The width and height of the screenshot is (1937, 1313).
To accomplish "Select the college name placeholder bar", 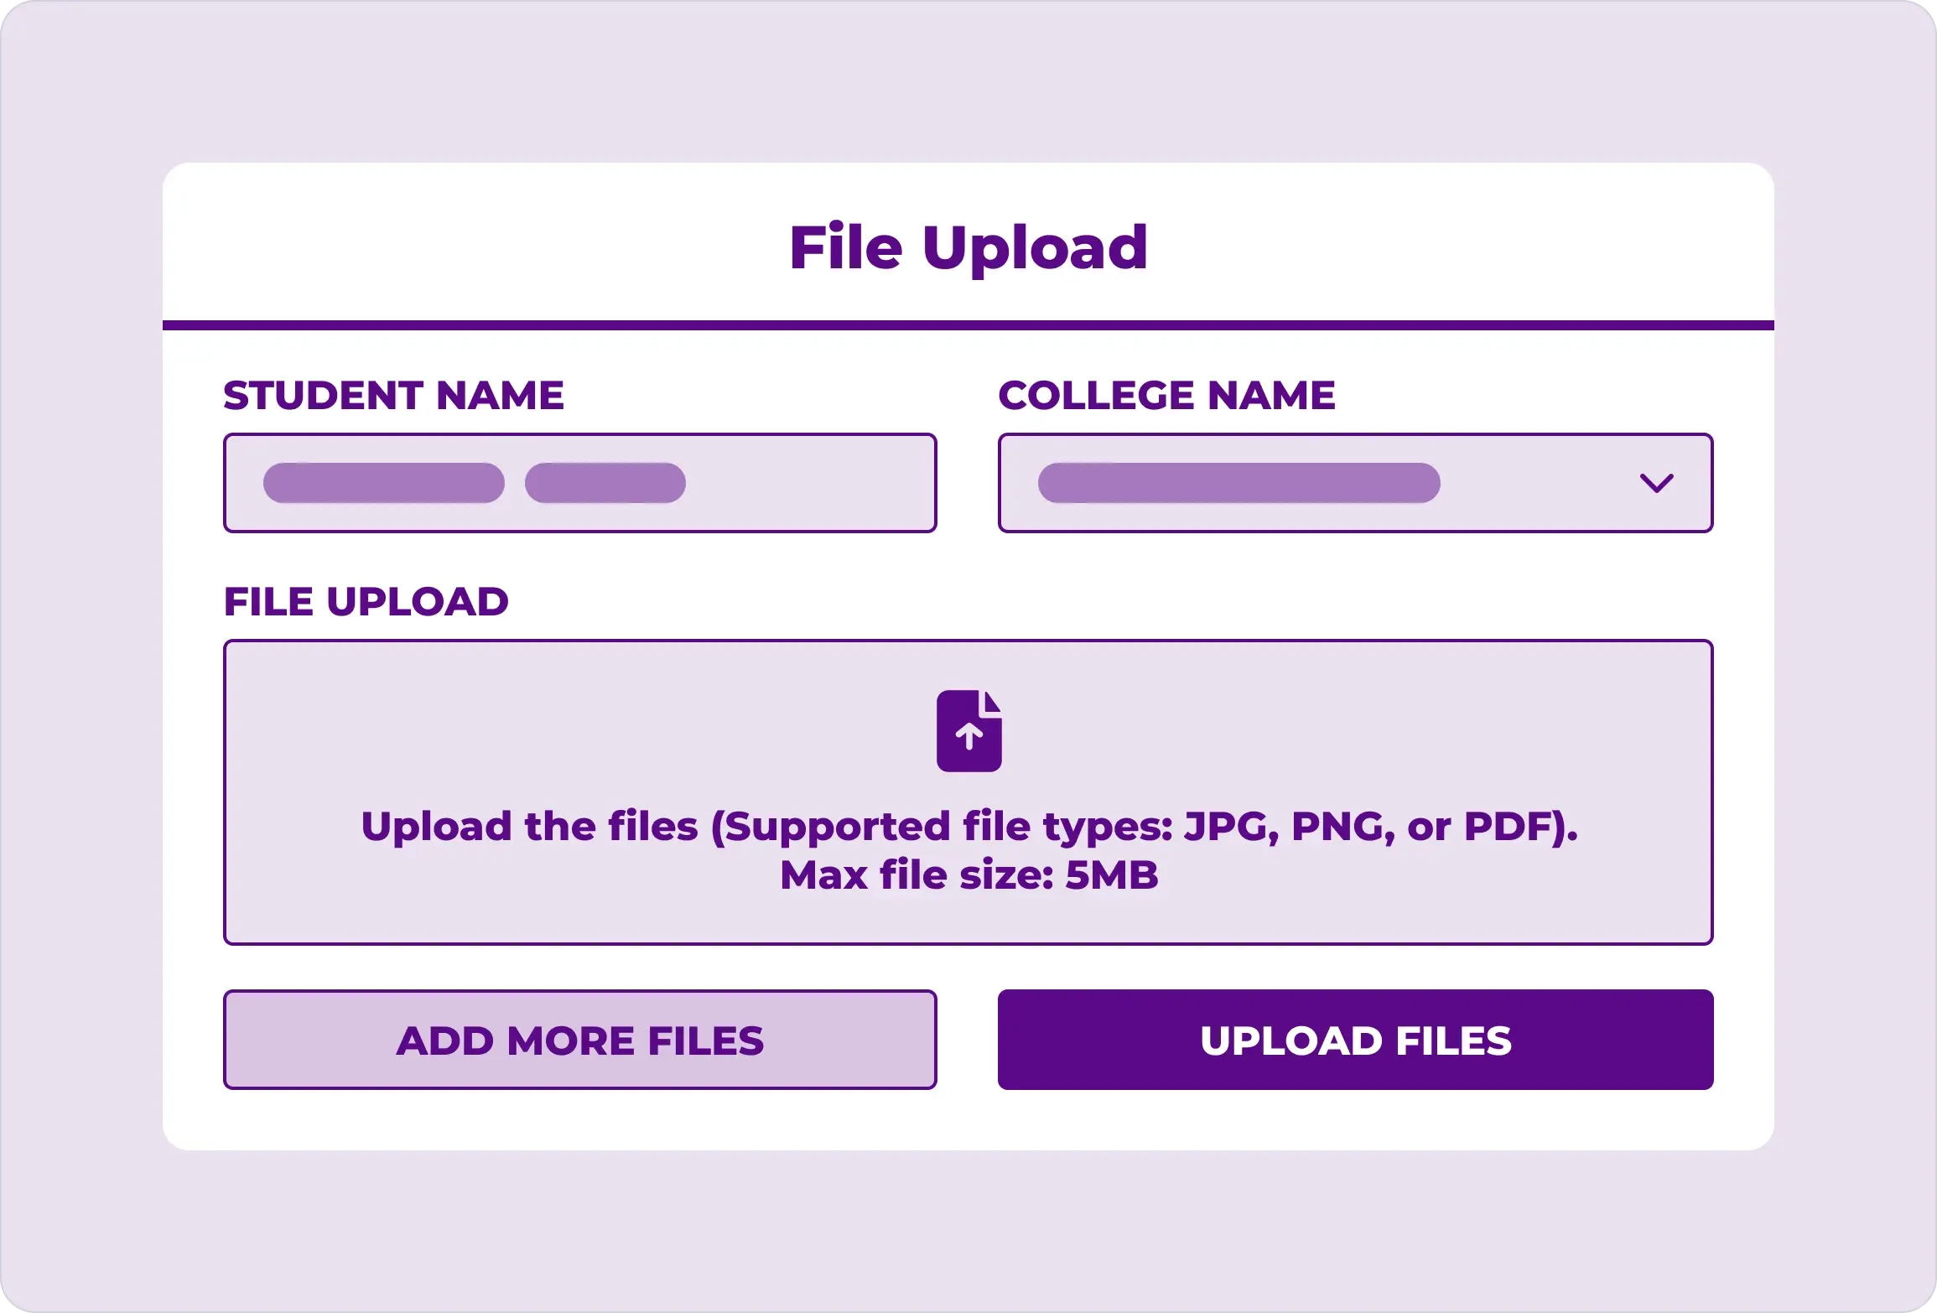I will 1239,483.
